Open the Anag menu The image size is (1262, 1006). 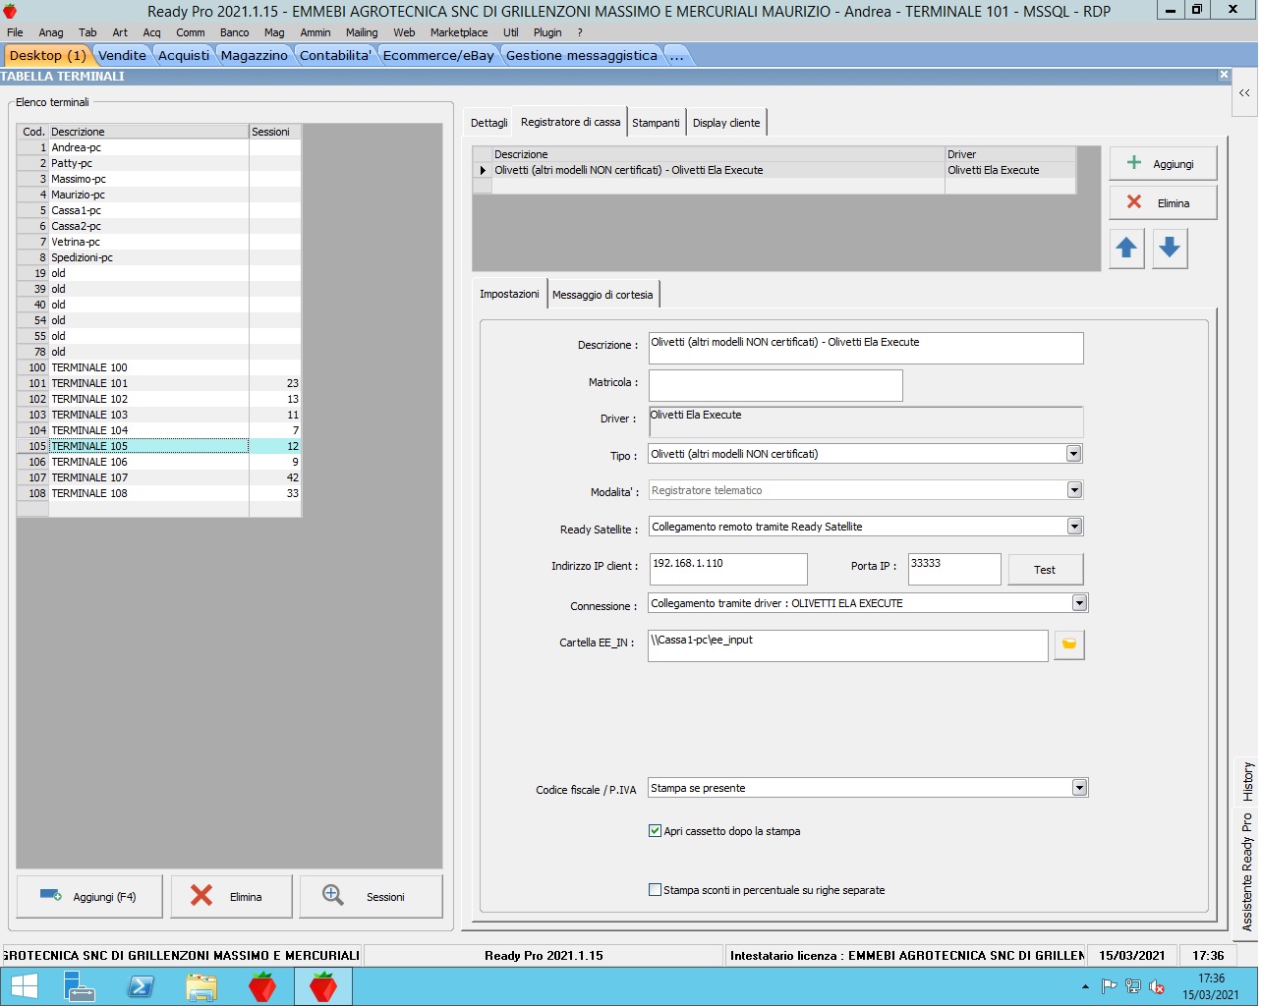coord(51,32)
